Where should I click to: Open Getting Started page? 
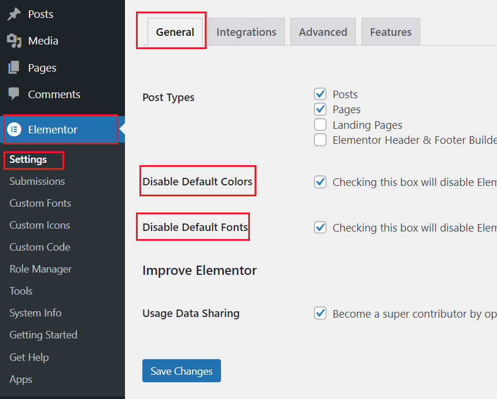tap(43, 335)
